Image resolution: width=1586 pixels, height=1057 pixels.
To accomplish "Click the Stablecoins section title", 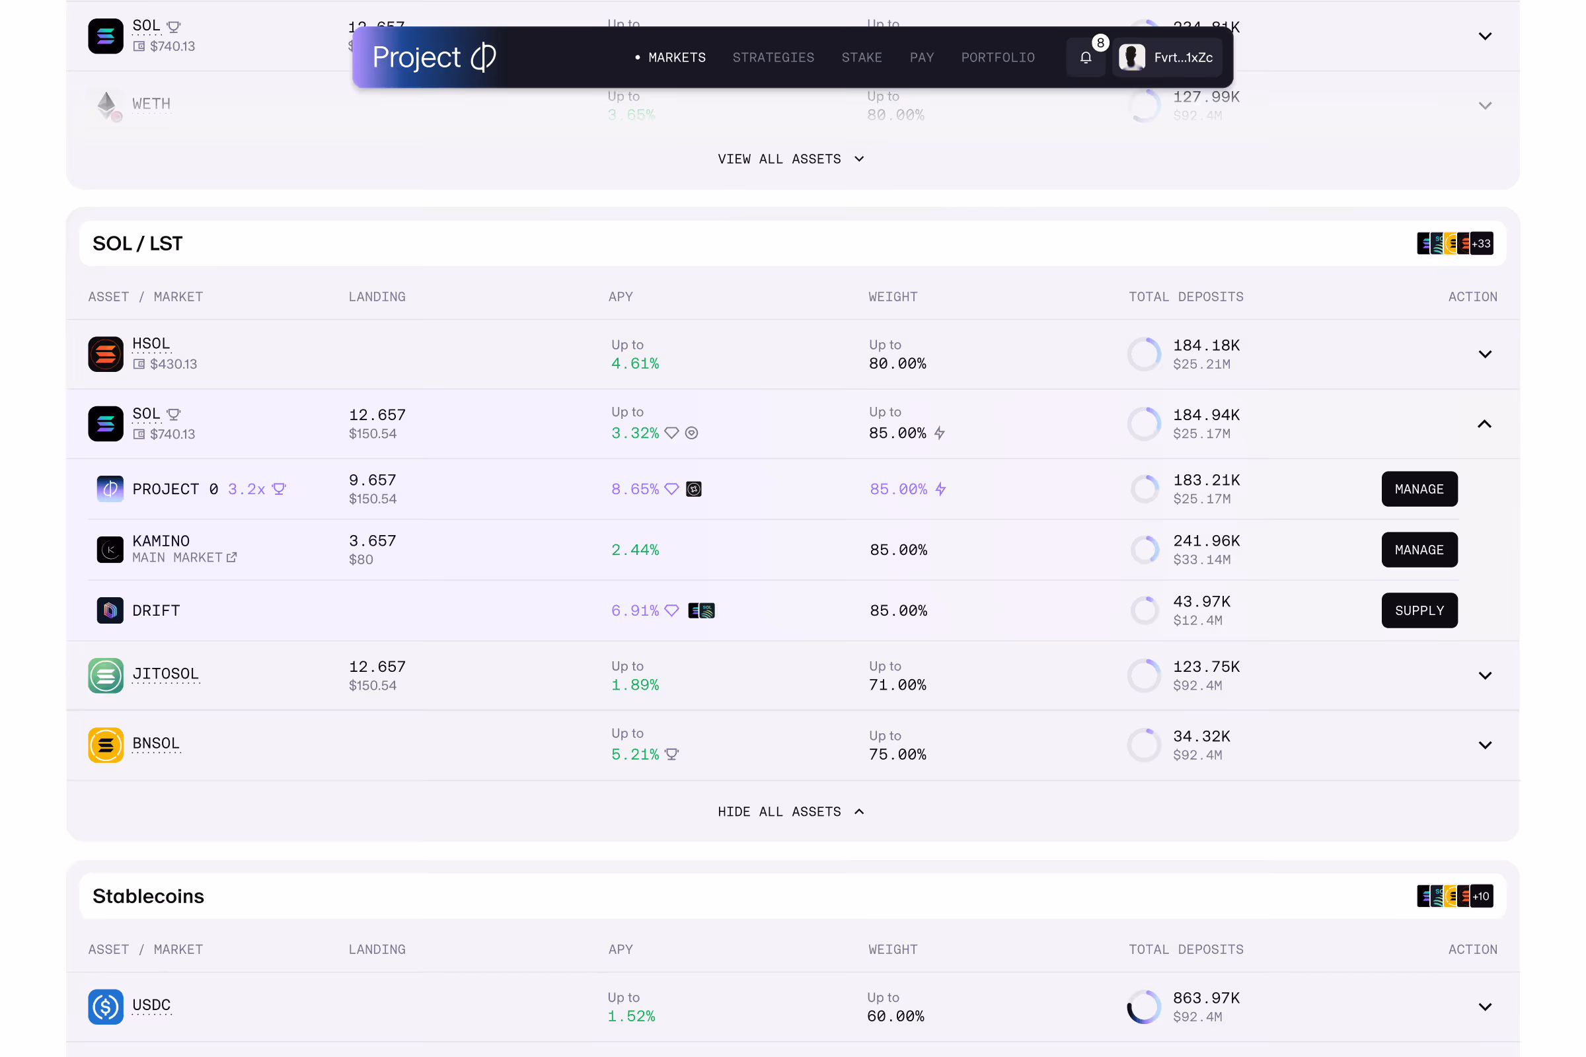I will pyautogui.click(x=148, y=896).
